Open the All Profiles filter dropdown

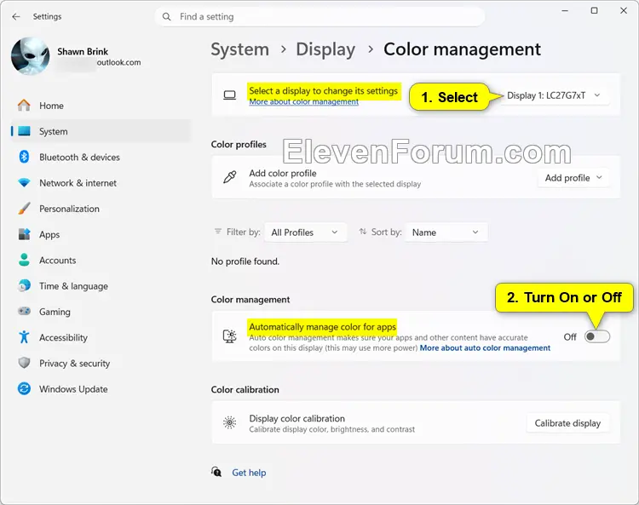pyautogui.click(x=305, y=232)
